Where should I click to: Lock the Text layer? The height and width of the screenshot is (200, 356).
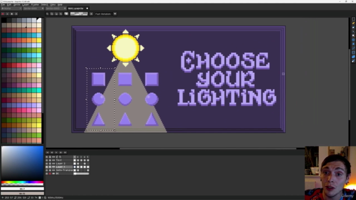coord(50,161)
